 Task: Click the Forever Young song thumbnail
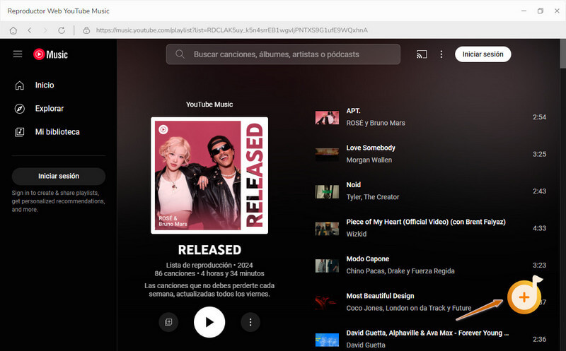[x=327, y=340]
